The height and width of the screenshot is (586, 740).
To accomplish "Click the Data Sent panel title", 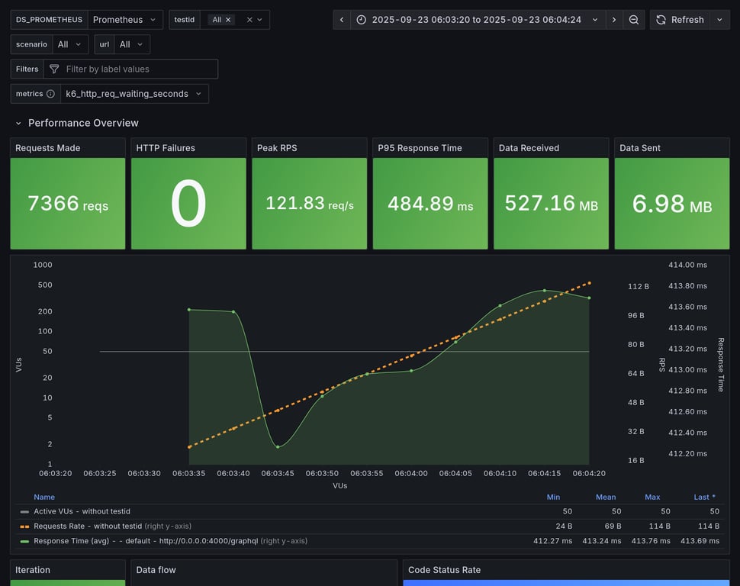I will pos(639,148).
